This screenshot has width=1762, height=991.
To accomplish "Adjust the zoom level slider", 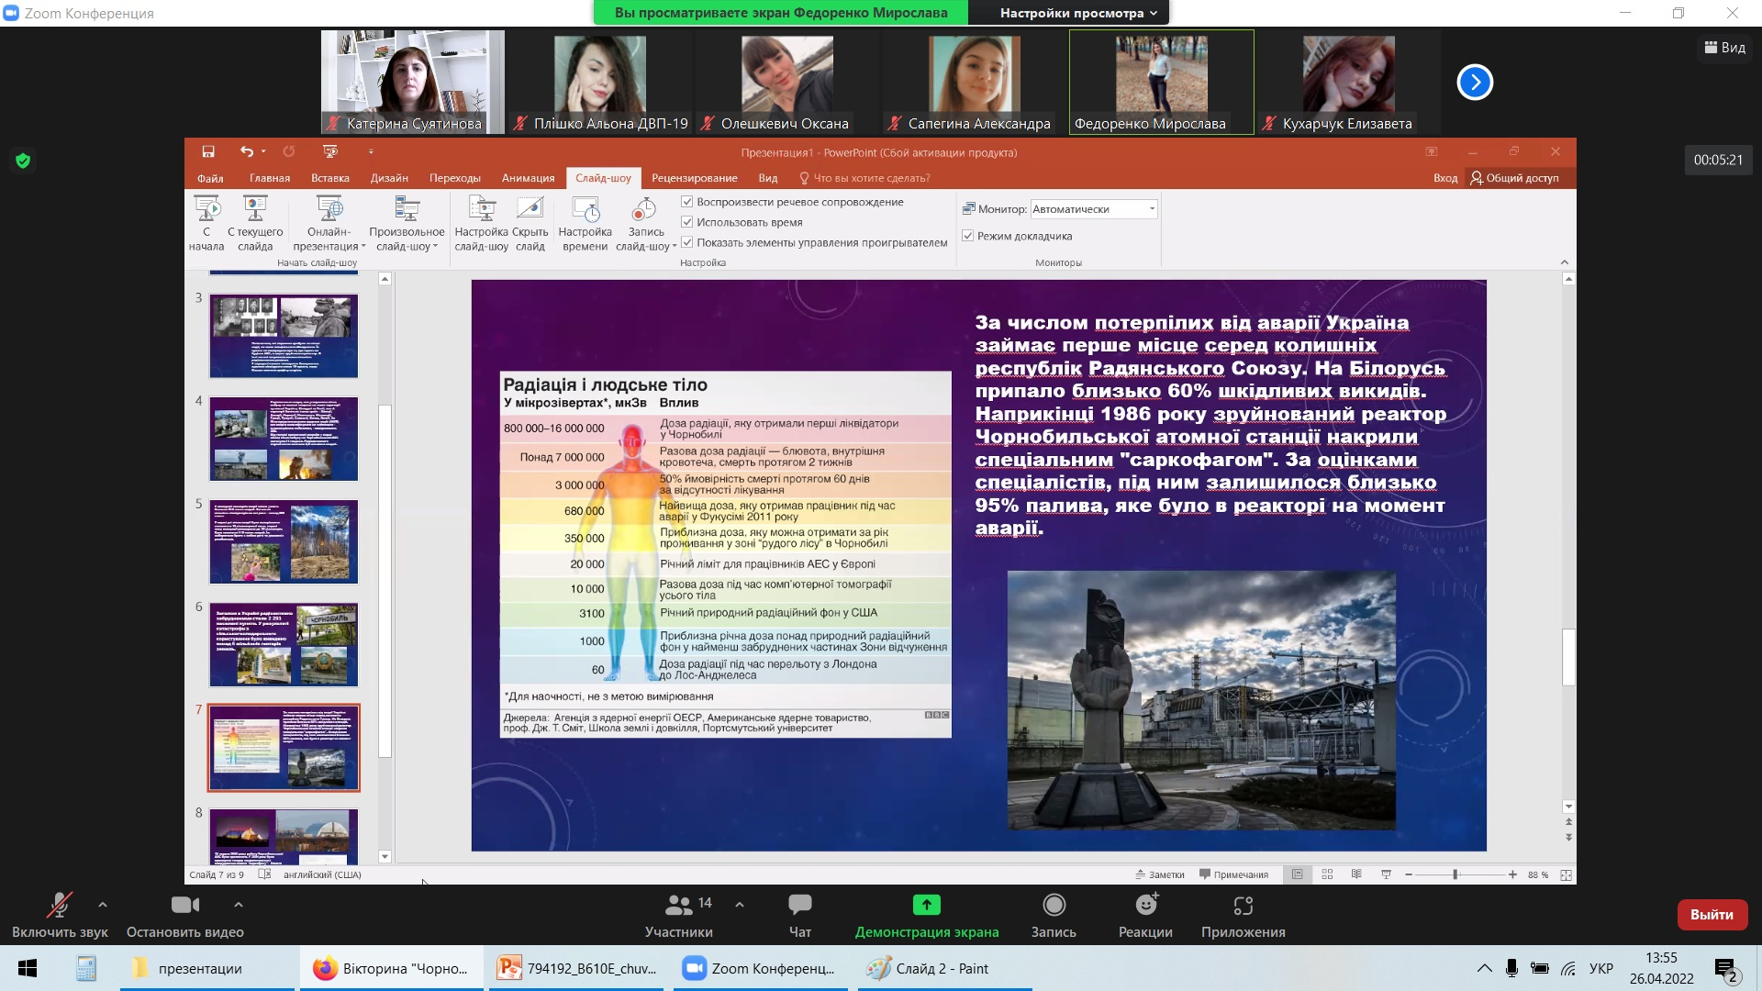I will click(x=1455, y=874).
